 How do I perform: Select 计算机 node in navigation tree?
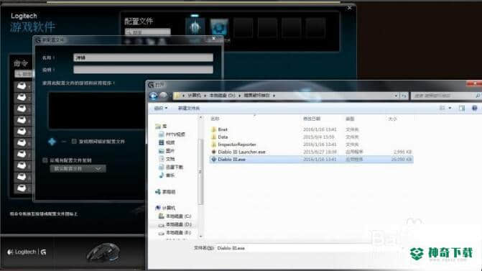coord(165,208)
